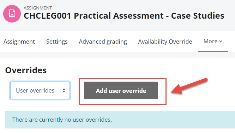This screenshot has width=235, height=133.
Task: Click the CHCLEG001 Practical Assessment title
Action: 124,16
